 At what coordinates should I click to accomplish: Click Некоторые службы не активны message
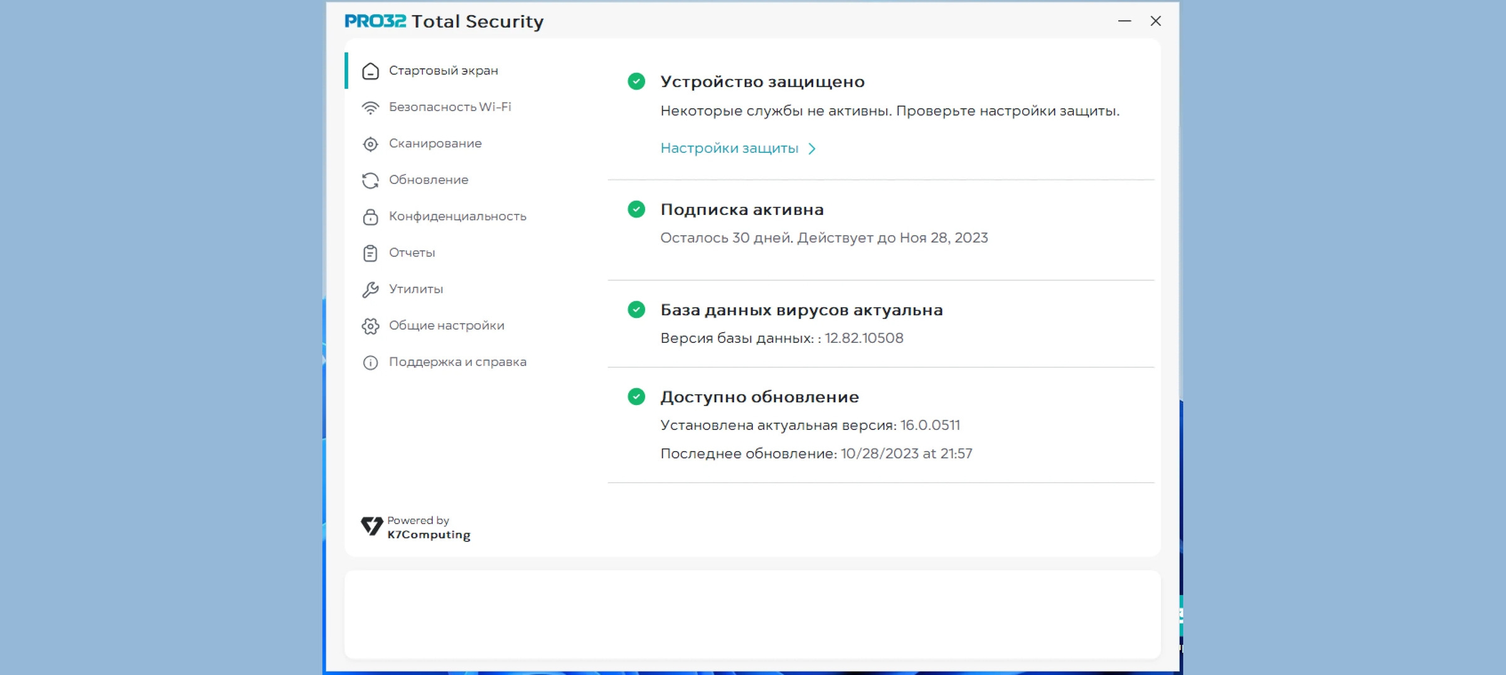pos(890,111)
